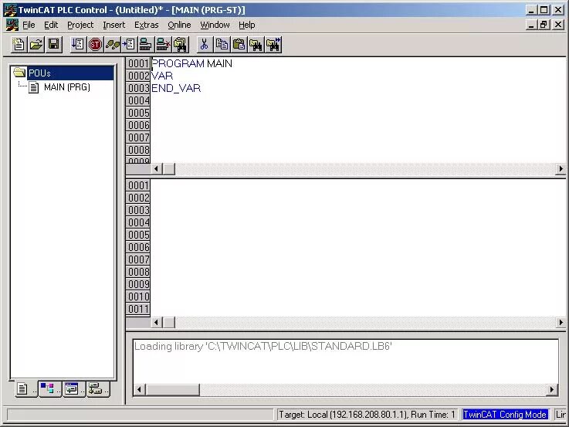
Task: Click the Step footprints icon
Action: [x=113, y=45]
